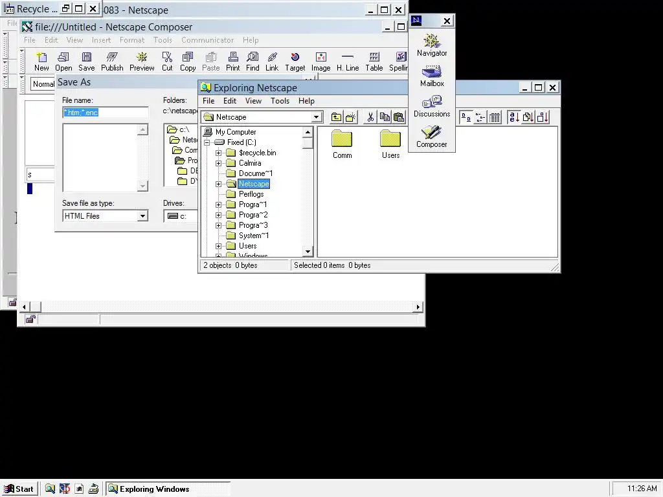This screenshot has width=663, height=497.
Task: Sort Explorer items alphabetically by name
Action: (x=513, y=117)
